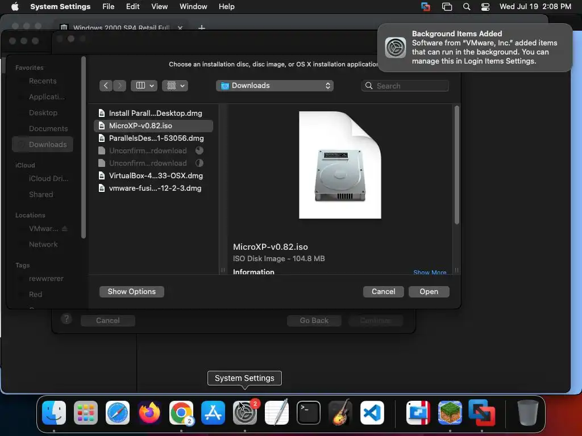Click System Settings icon in the Dock
The height and width of the screenshot is (436, 582).
[x=245, y=413]
